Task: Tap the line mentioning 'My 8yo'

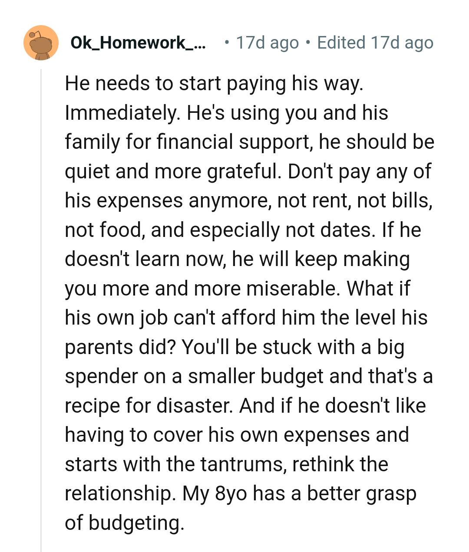Action: tap(241, 493)
